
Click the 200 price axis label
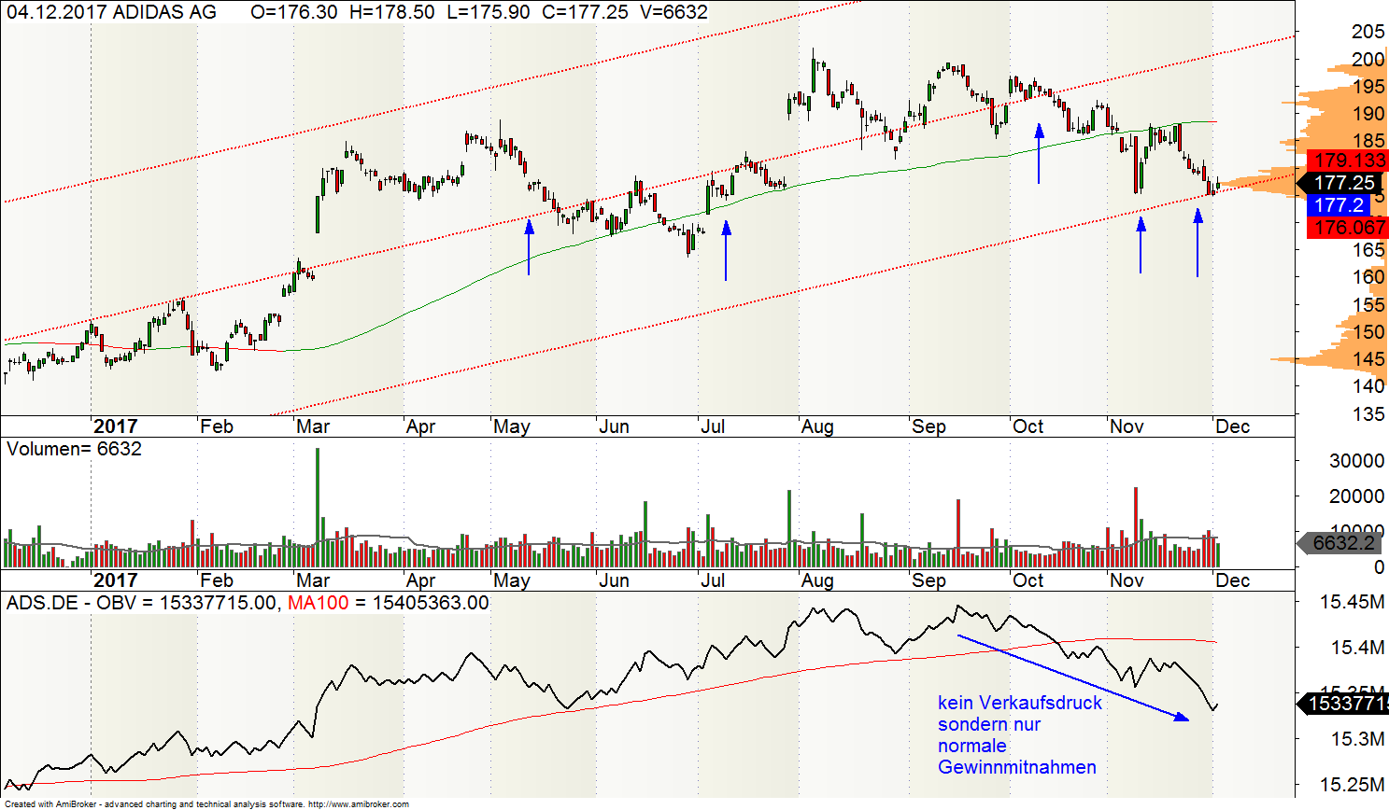[1368, 59]
